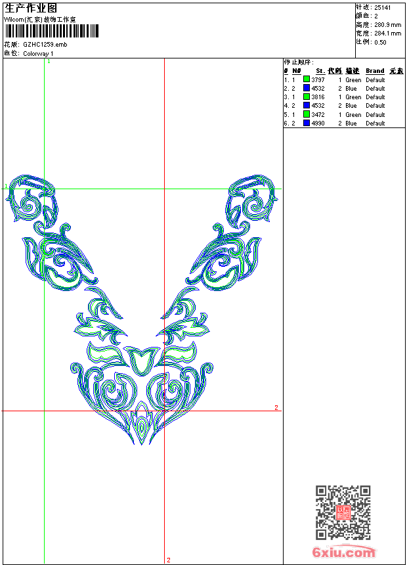Click the end marker 2 on the red line
407x565 pixels.
coord(169,560)
